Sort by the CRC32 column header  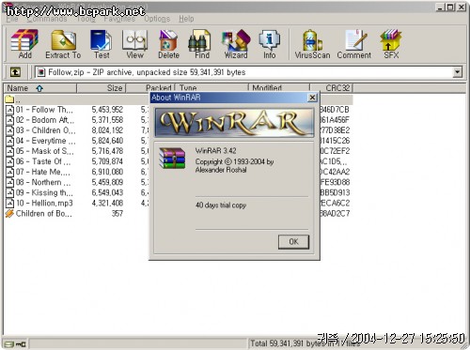[x=331, y=88]
